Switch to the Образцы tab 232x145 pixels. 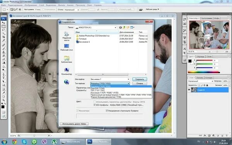tap(200, 56)
